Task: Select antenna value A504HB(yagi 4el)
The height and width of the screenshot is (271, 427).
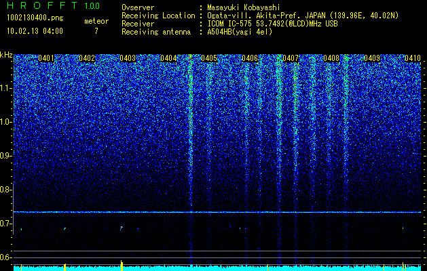Action: coord(240,32)
